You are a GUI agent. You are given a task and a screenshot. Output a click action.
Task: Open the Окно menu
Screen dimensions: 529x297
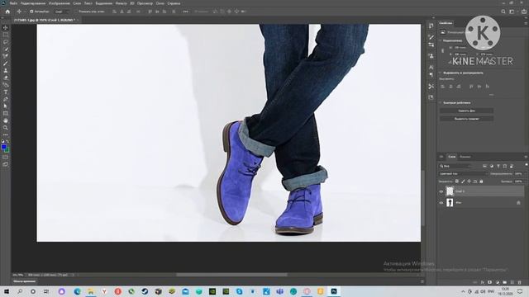point(160,3)
